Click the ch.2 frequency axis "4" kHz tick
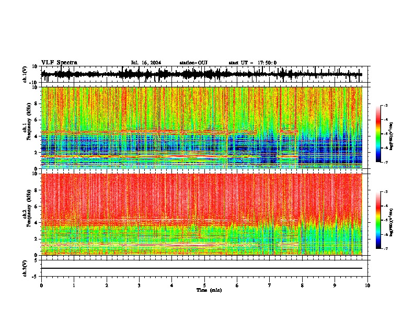 (36, 223)
